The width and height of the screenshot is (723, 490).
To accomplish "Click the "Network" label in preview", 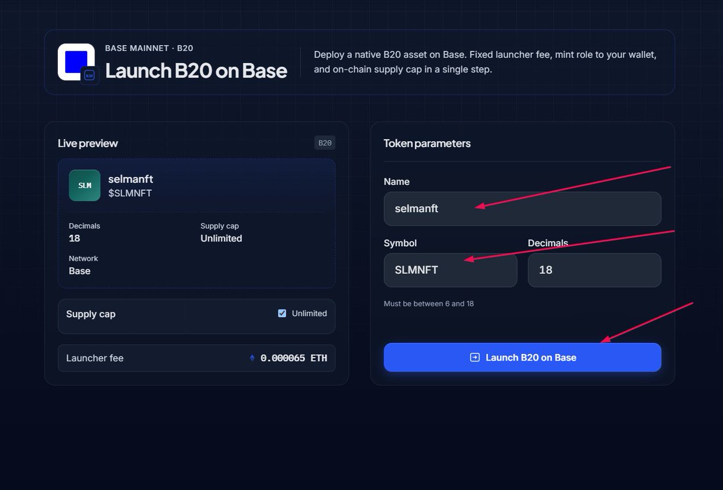I will click(83, 258).
